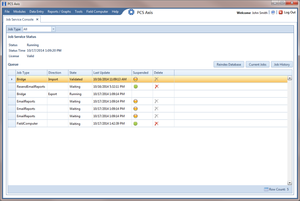
Task: Click the Delete column header
Action: (164, 73)
